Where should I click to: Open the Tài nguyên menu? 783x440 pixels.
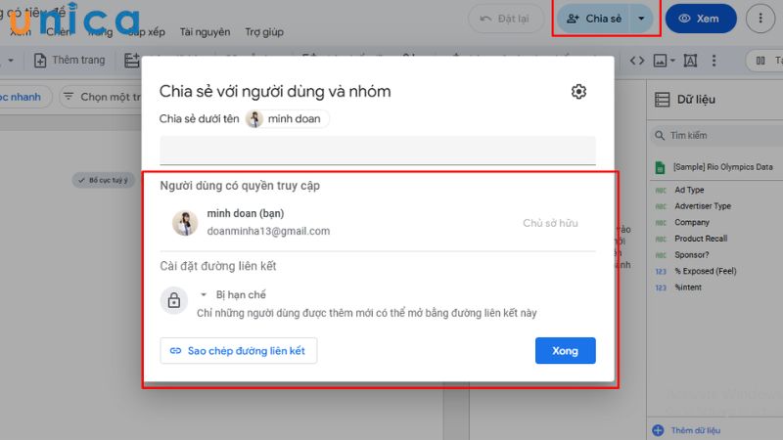click(205, 32)
